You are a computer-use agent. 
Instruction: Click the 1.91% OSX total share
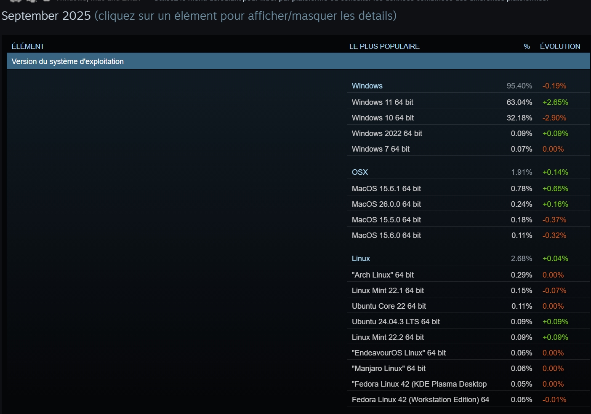[522, 172]
